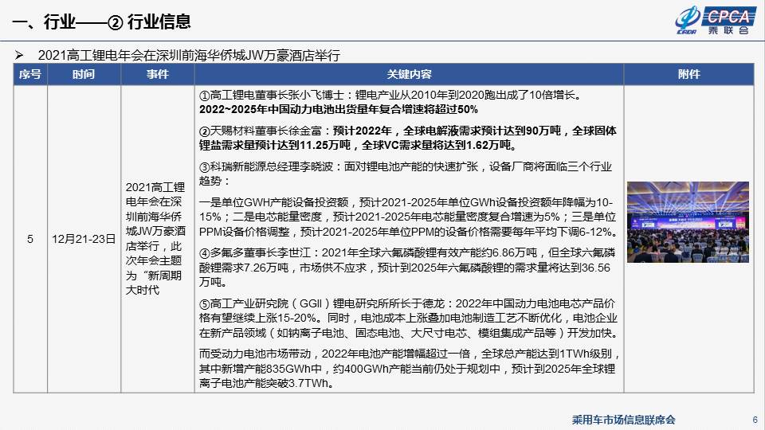Select the subtitle 2021高工锂电年会在深圳前海华侨城JW万豪酒店举行
This screenshot has height=430, width=765.
point(189,55)
